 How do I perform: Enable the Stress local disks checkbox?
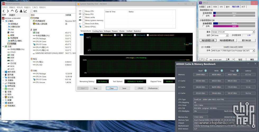[84, 23]
